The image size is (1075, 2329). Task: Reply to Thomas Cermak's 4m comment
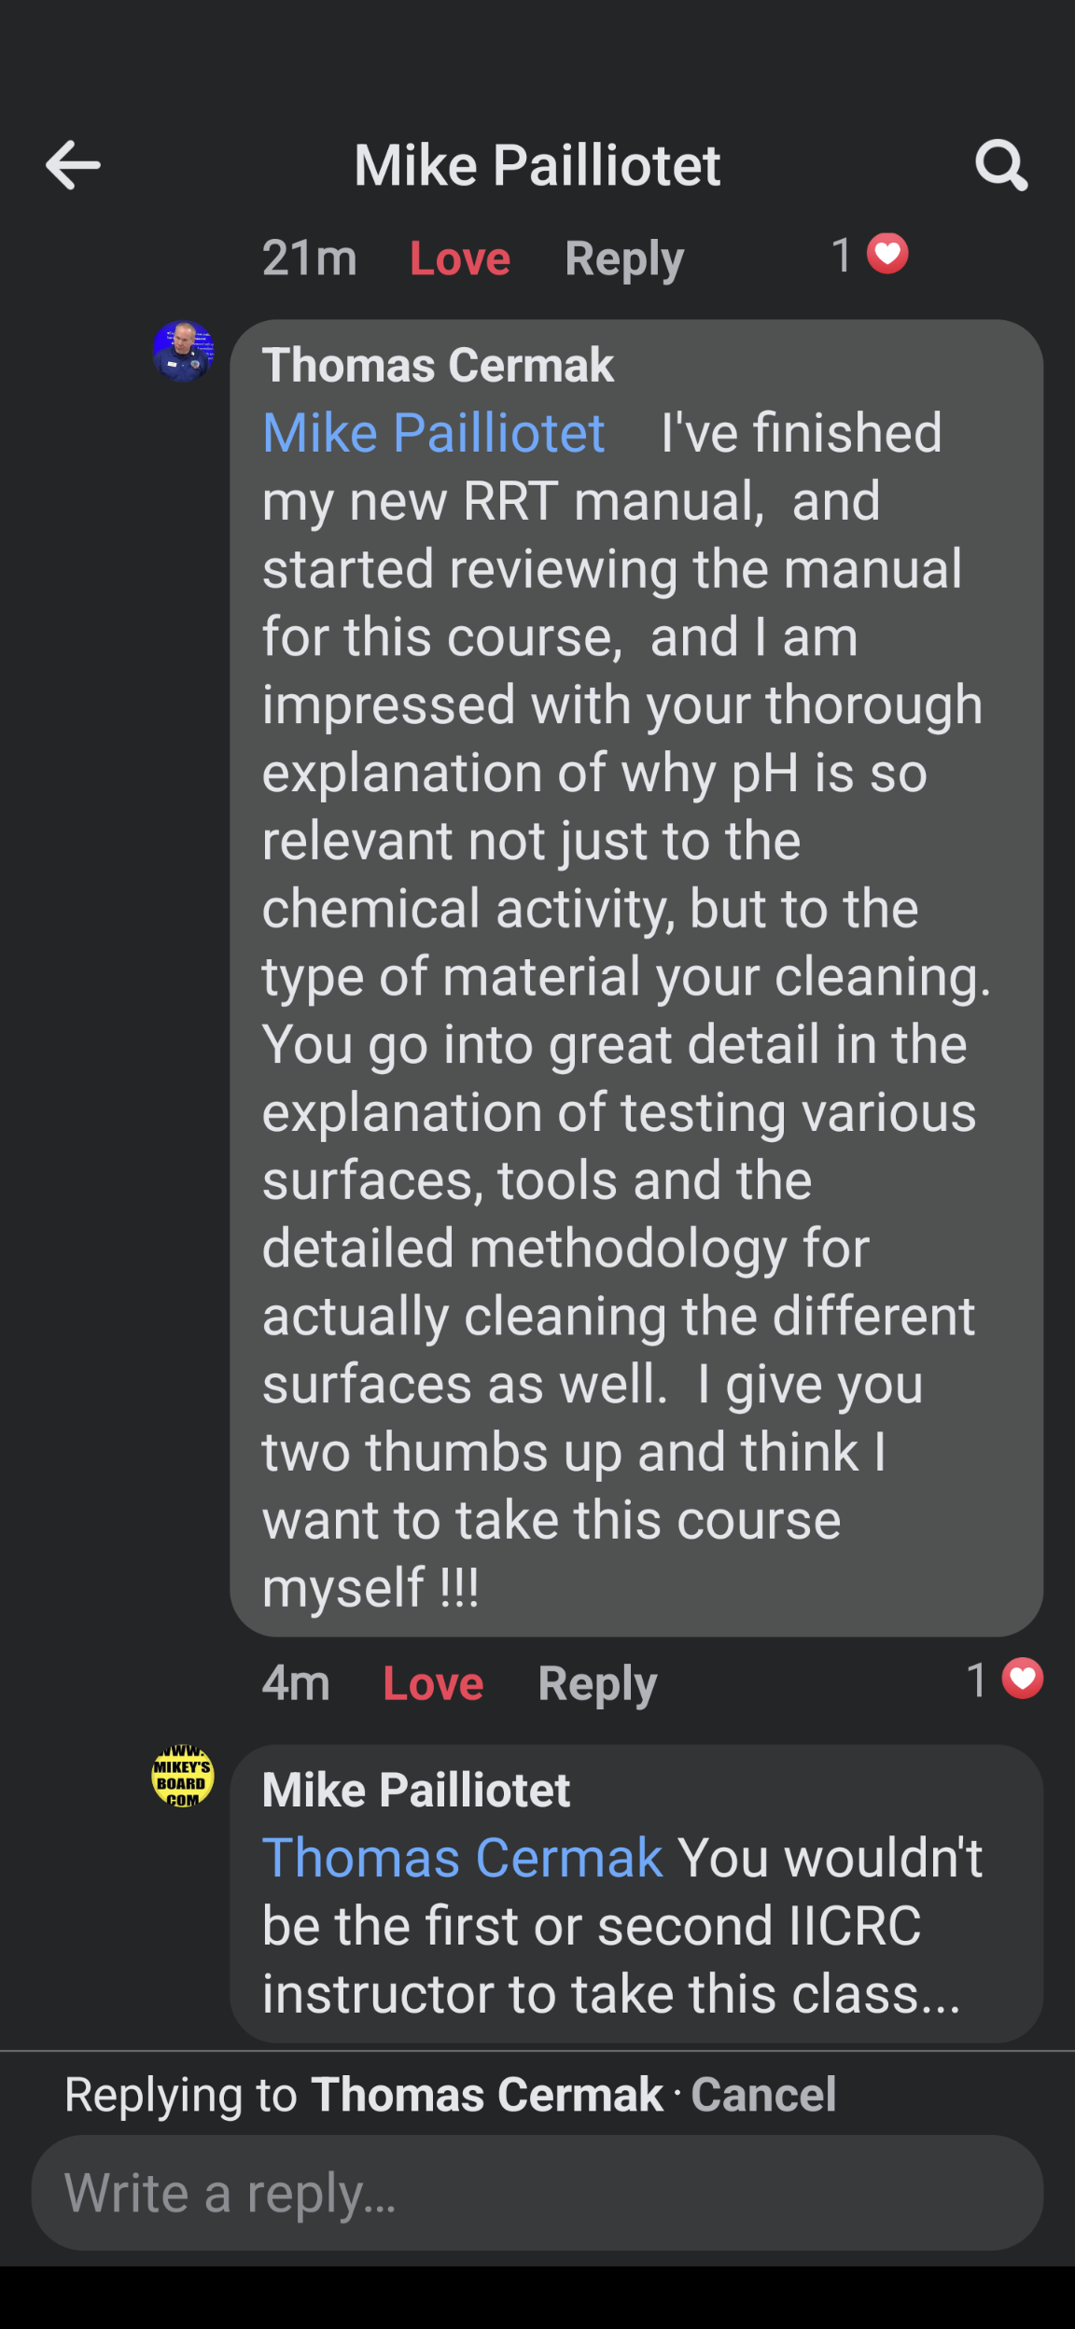click(597, 1683)
